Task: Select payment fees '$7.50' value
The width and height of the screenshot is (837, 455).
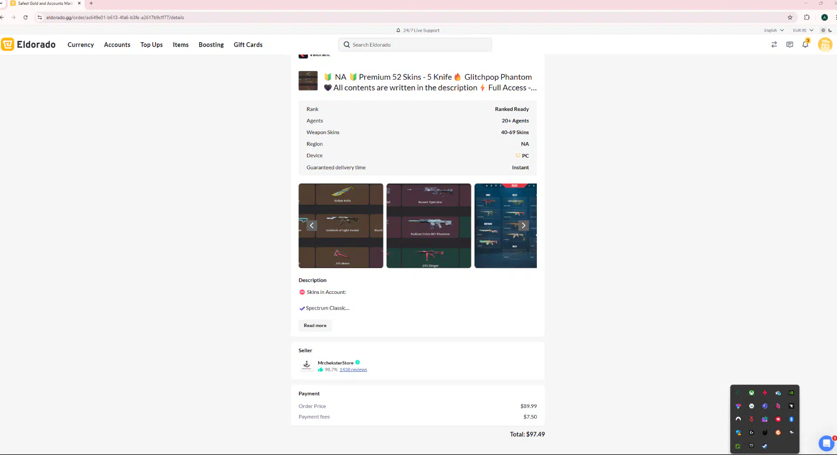Action: tap(530, 417)
